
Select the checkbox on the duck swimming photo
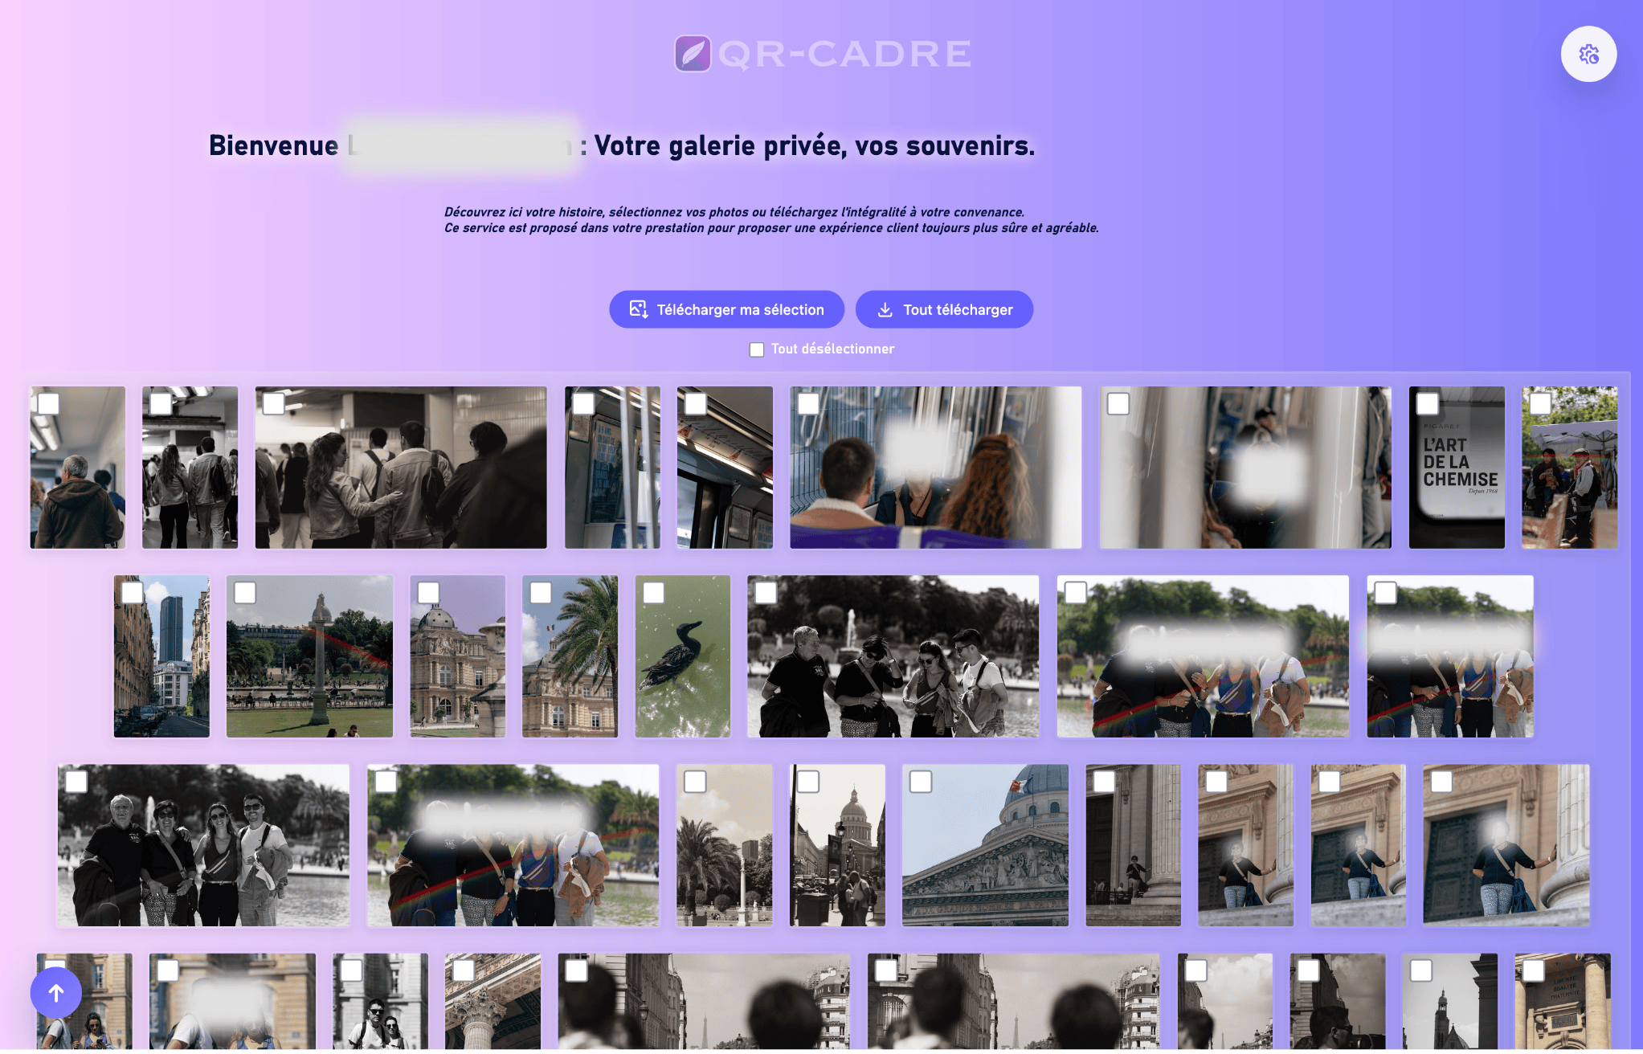(x=653, y=594)
